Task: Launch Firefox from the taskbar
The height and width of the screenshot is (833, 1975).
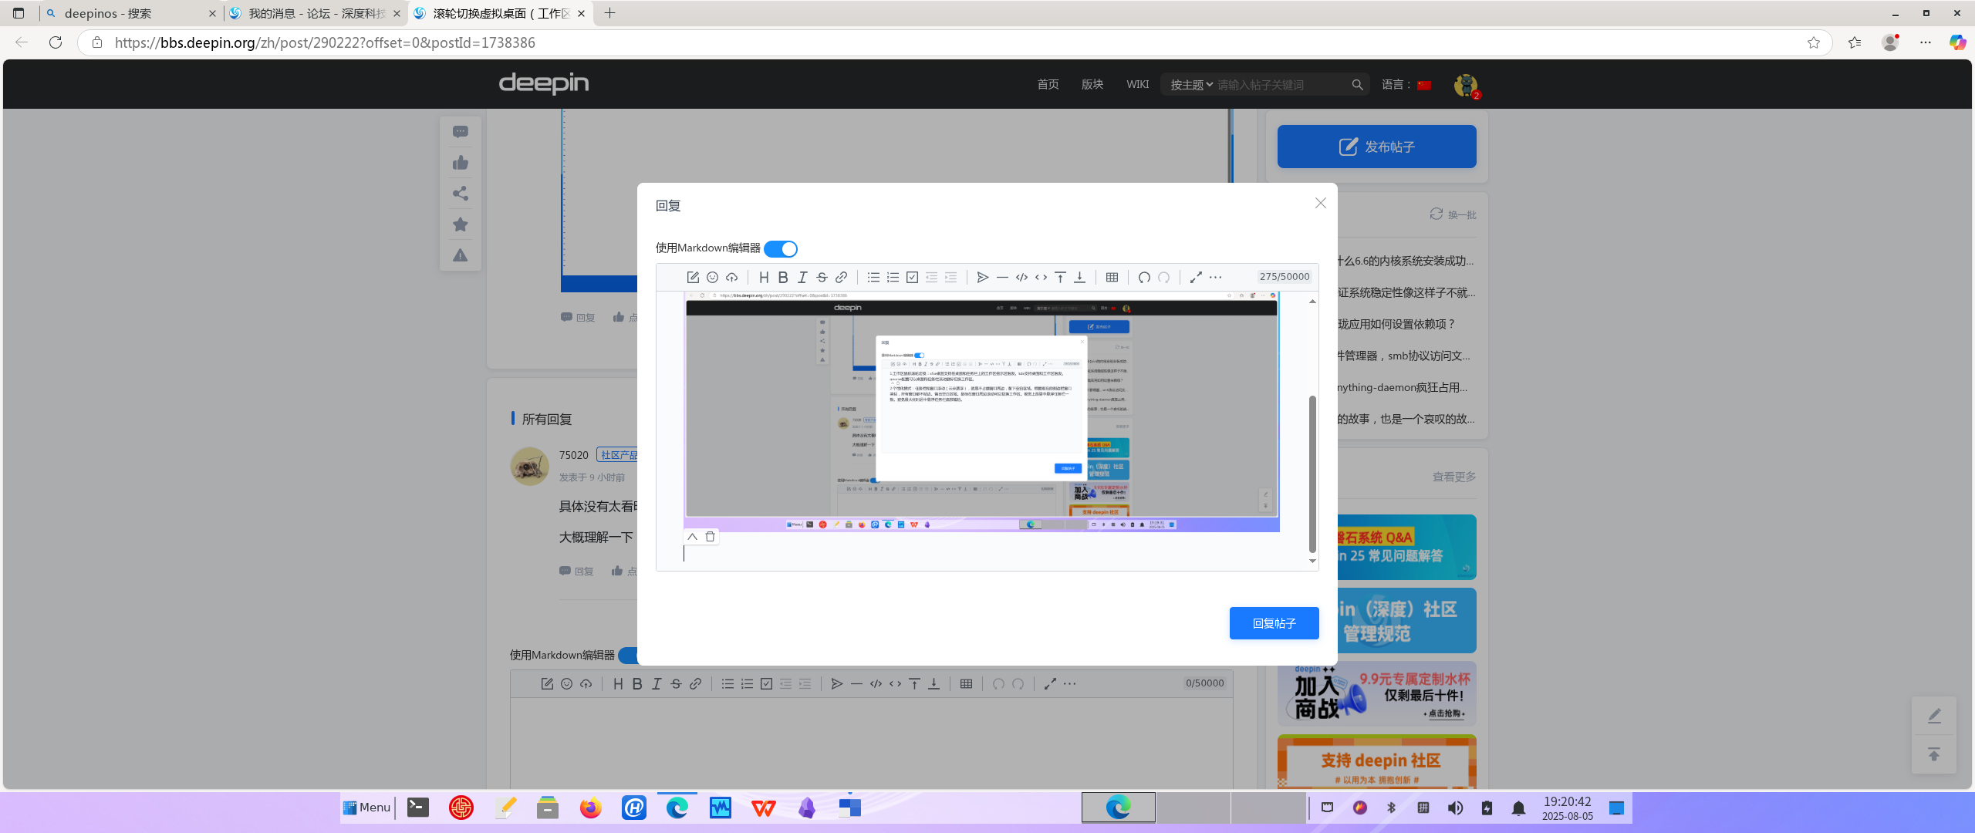Action: click(591, 808)
